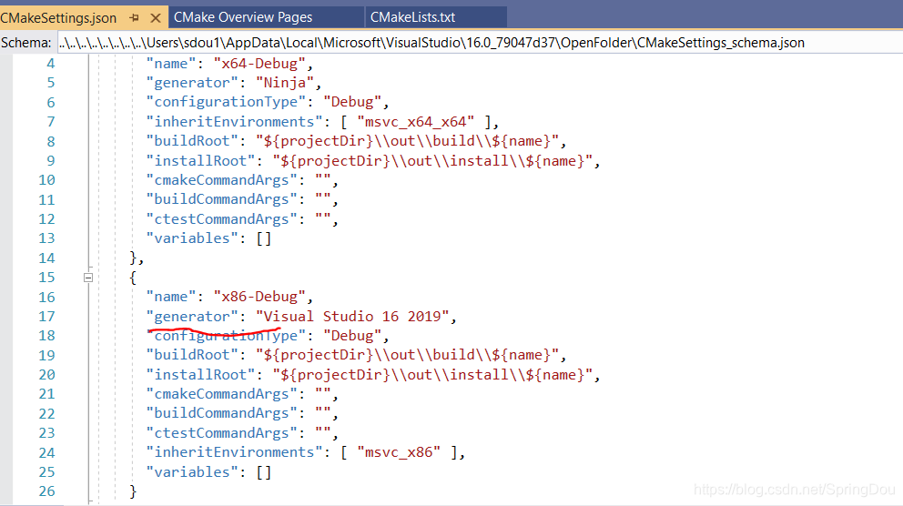Screen dimensions: 903x506
Task: Pin the CMakeSettings.json tab
Action: click(x=134, y=18)
